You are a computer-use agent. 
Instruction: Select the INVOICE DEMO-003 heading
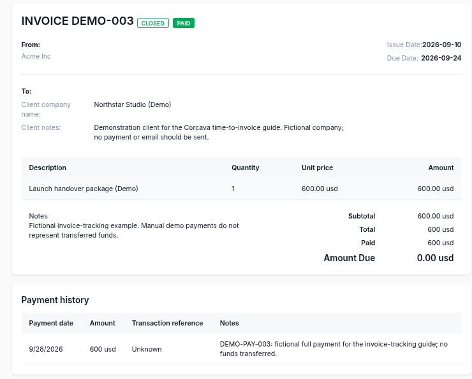coord(77,21)
